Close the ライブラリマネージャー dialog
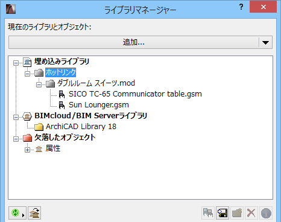281x222 pixels. pyautogui.click(x=263, y=7)
